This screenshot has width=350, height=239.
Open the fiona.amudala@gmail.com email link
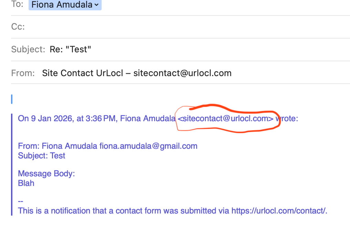tap(148, 146)
